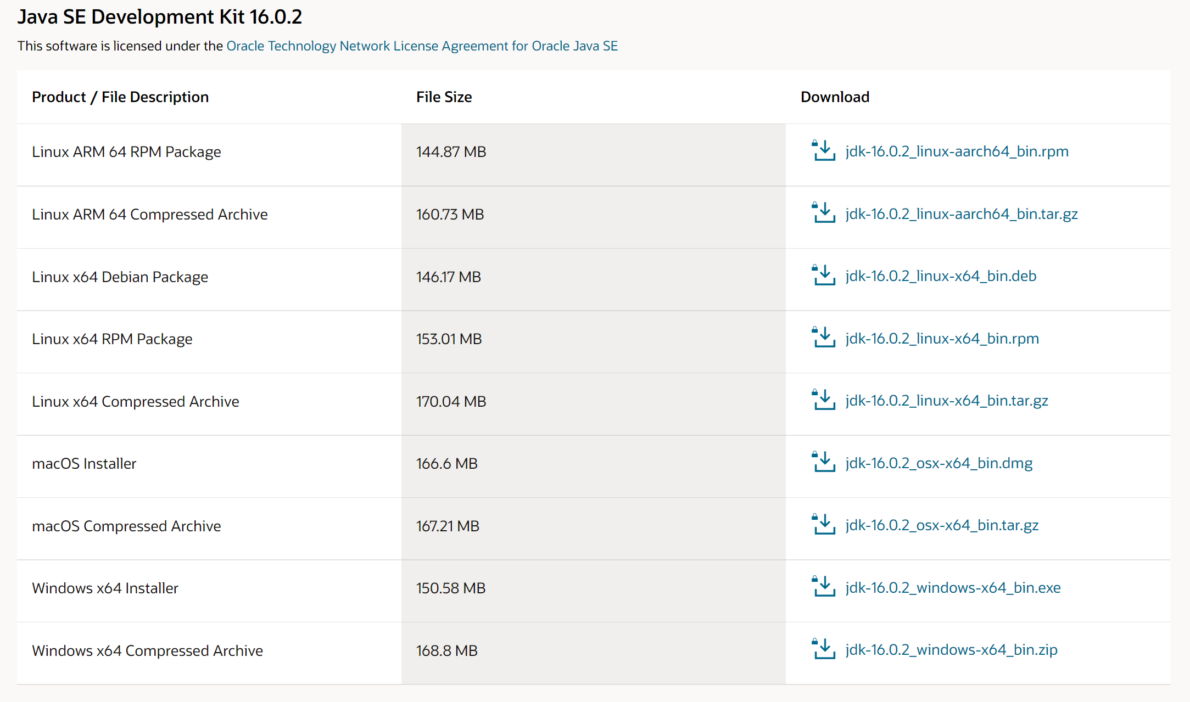
Task: Click download icon for linux-x64 tar.gz
Action: click(x=823, y=400)
